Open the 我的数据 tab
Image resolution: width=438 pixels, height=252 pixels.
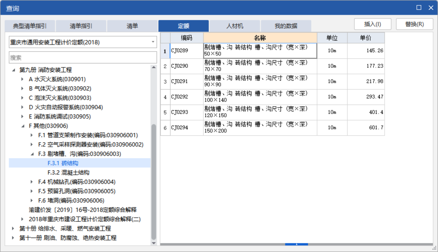click(286, 26)
